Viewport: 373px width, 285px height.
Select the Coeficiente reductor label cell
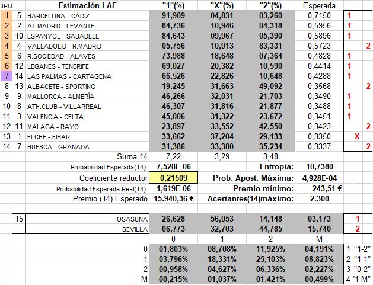(x=88, y=178)
